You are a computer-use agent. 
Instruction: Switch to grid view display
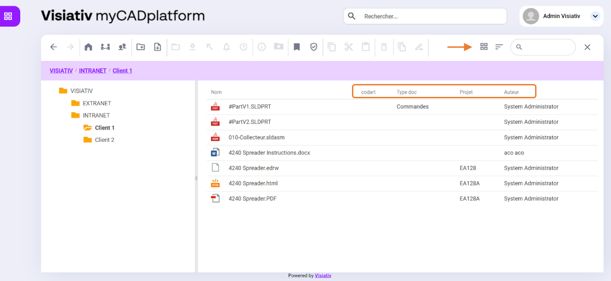pyautogui.click(x=484, y=47)
